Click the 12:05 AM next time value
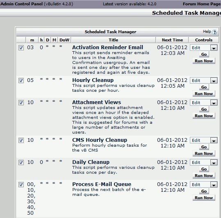 173,86
